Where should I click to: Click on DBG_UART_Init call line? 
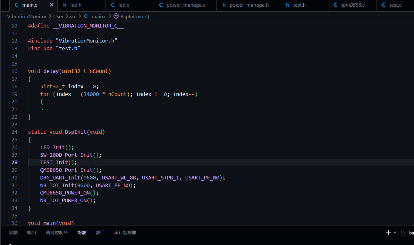pos(133,178)
